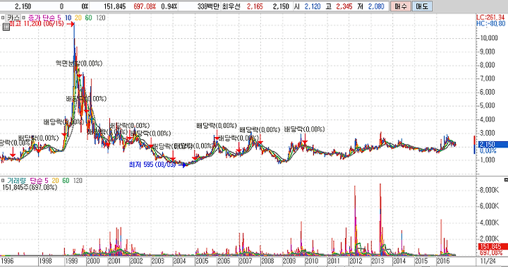This screenshot has height=267, width=508.
Task: Select the green 60 volume moving-average period
Action: 66,181
